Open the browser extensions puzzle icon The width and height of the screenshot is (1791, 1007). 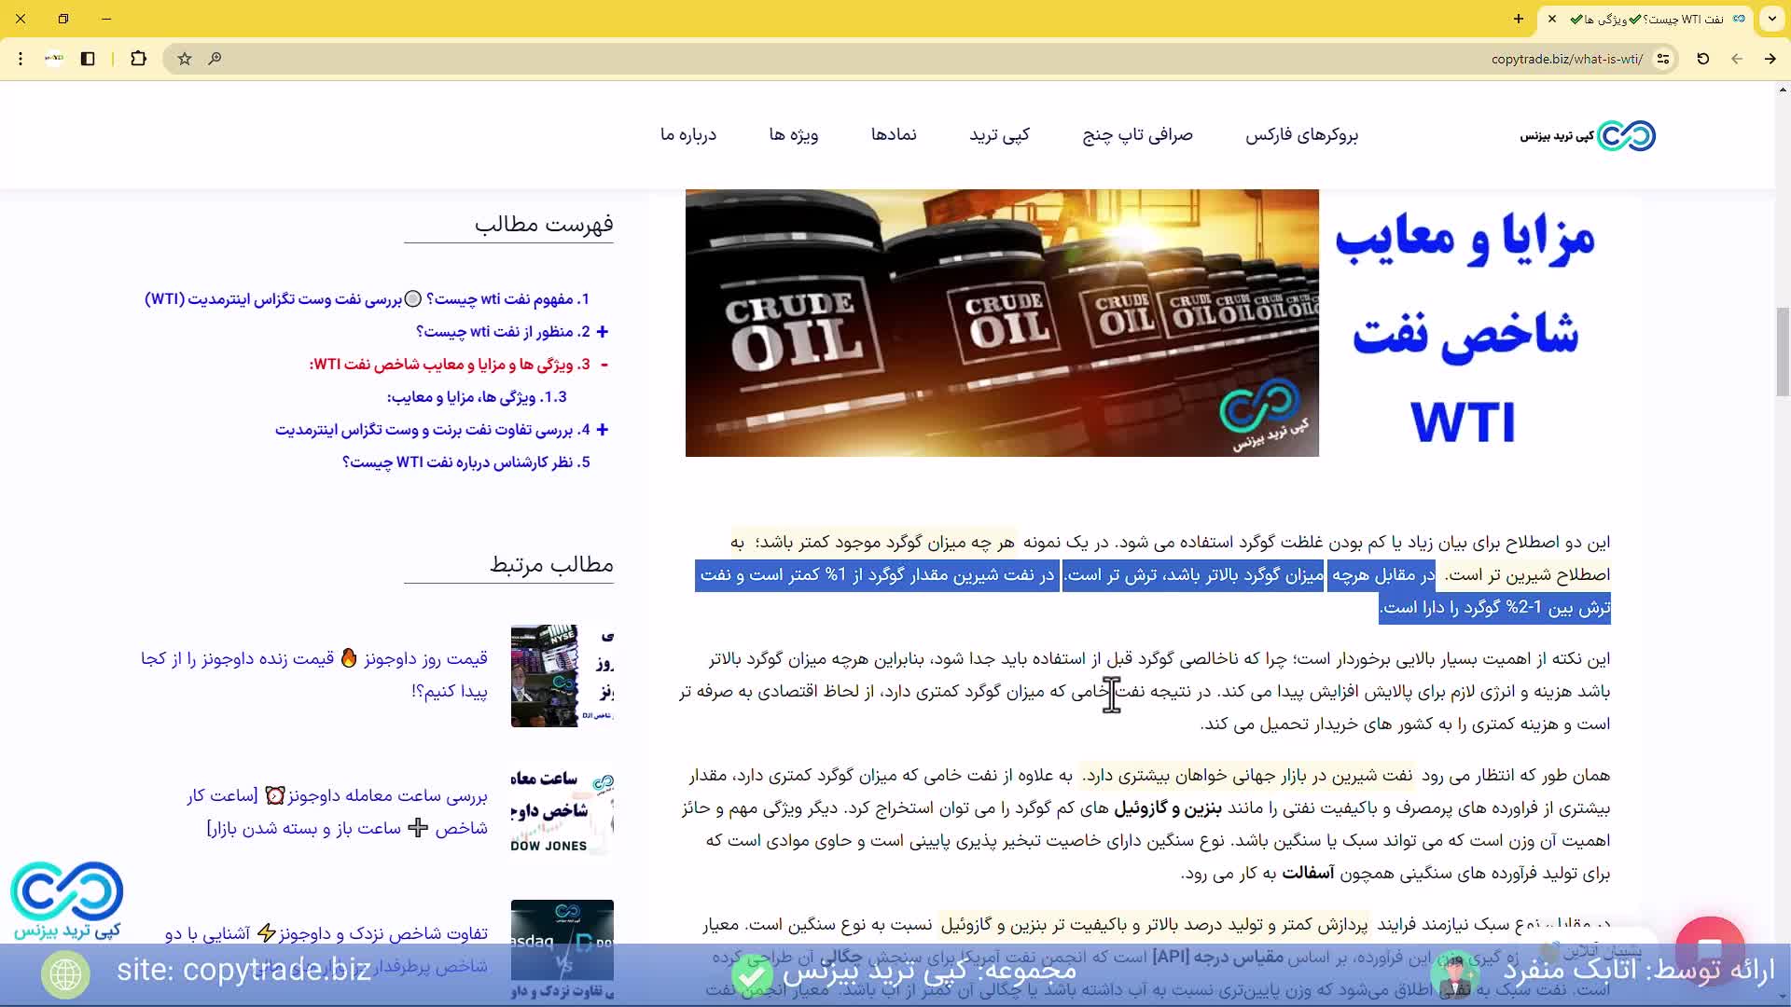[x=138, y=59]
